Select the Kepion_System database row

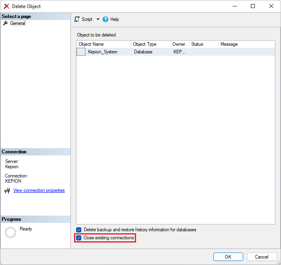[x=103, y=52]
